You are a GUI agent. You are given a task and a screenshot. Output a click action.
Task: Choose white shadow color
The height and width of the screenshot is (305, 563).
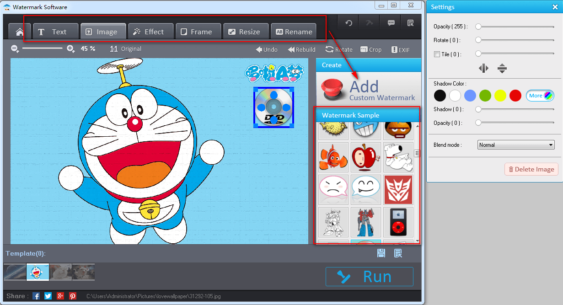click(455, 96)
